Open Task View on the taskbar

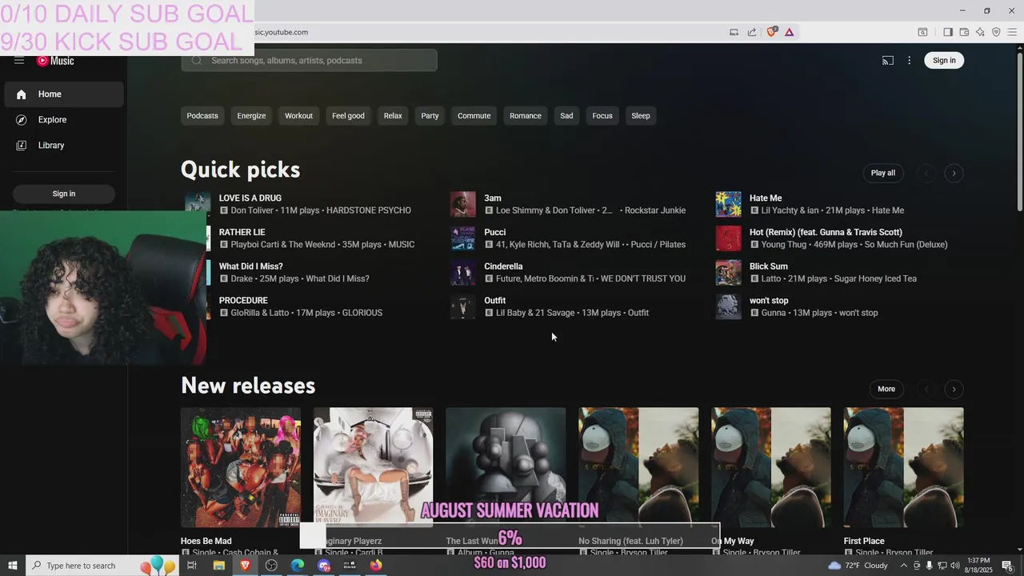[x=192, y=566]
